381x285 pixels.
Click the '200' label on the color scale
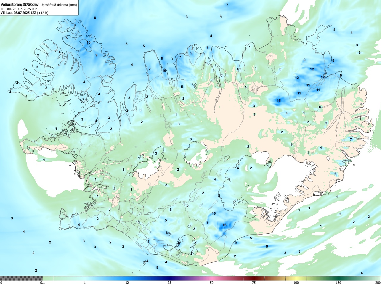point(378,283)
